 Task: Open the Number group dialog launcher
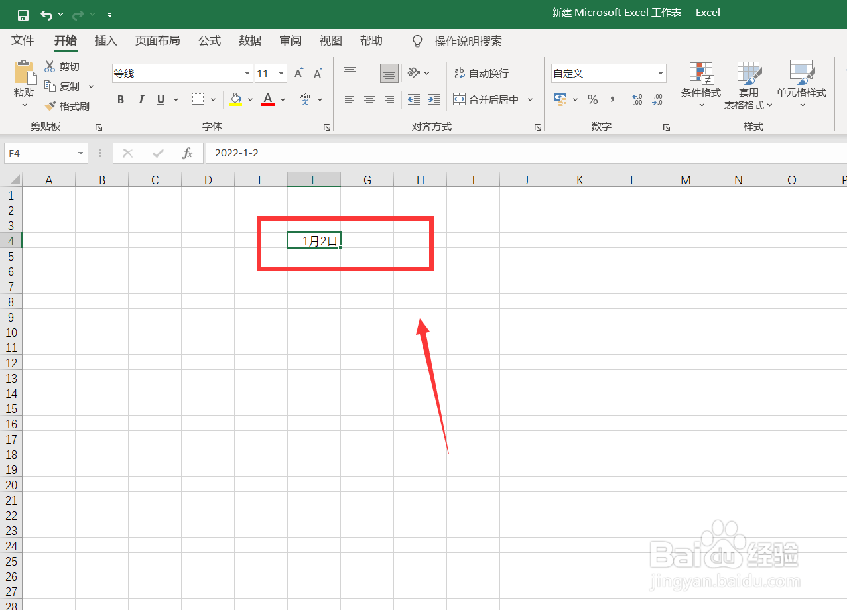(667, 127)
